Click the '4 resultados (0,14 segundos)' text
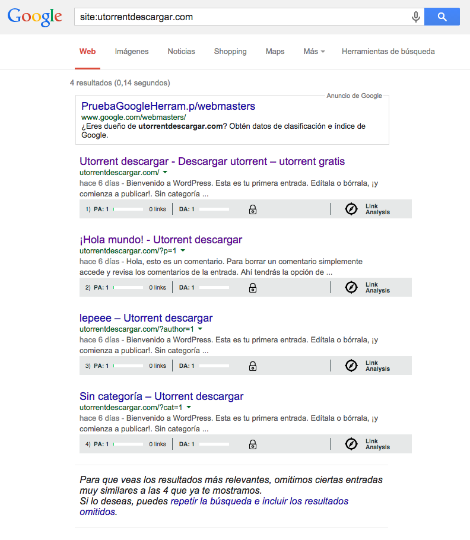This screenshot has height=540, width=470. pos(120,82)
